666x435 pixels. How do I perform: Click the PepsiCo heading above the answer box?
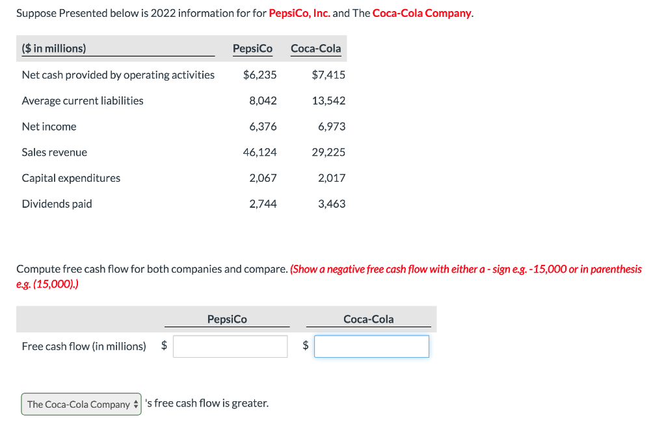pyautogui.click(x=227, y=319)
